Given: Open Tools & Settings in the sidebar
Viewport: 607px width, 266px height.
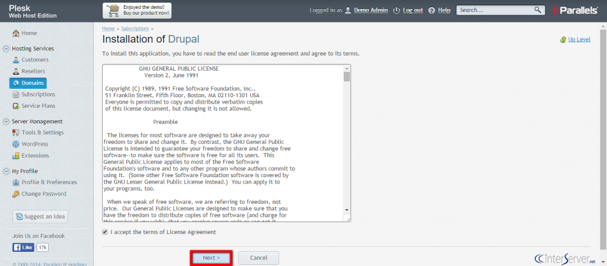Looking at the screenshot, I should [x=43, y=133].
